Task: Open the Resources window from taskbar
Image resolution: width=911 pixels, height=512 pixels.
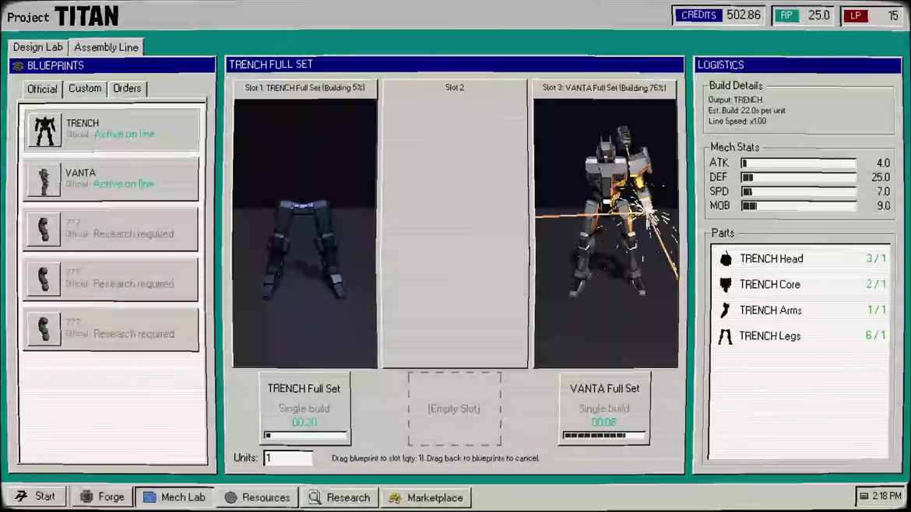Action: tap(258, 497)
